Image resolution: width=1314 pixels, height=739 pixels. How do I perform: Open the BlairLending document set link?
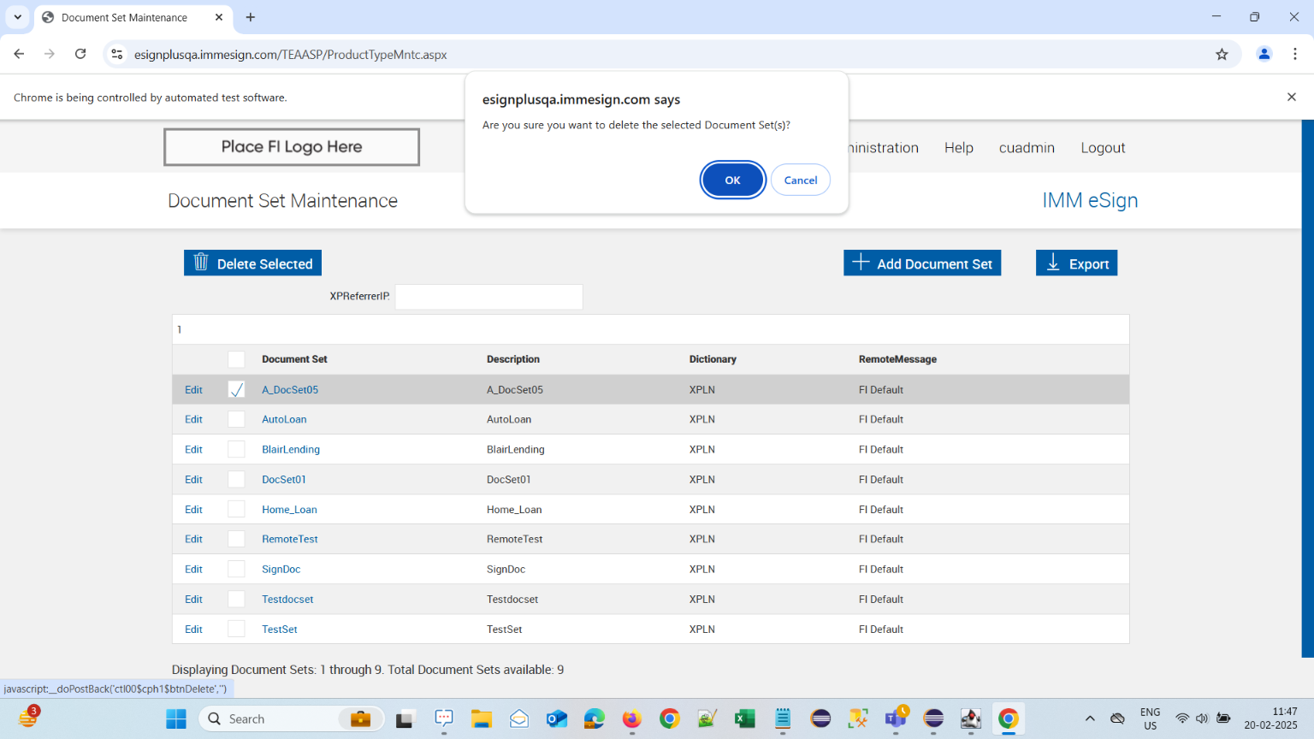(x=291, y=449)
